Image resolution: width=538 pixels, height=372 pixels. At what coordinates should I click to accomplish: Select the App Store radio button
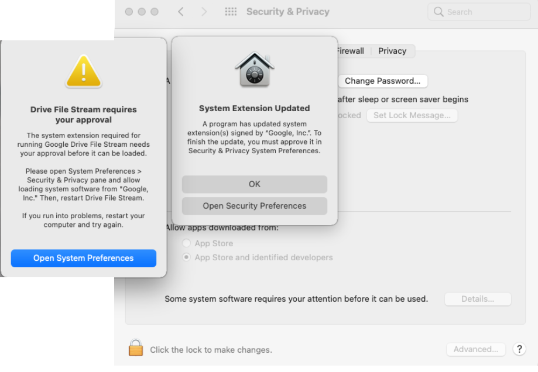[x=186, y=243]
